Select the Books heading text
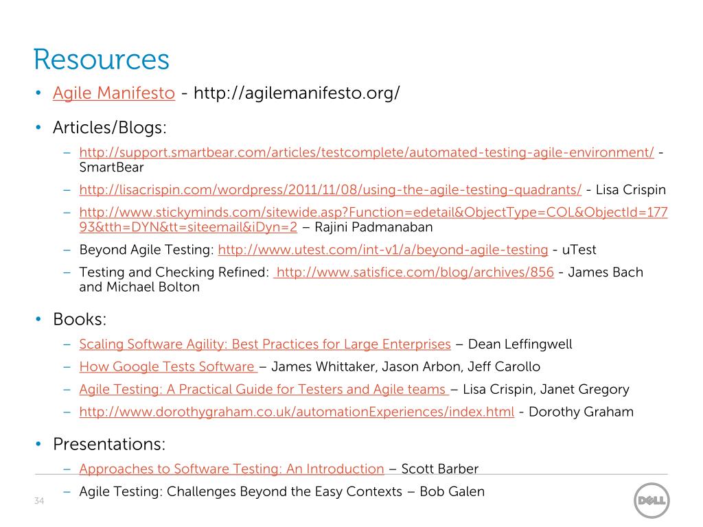 pos(80,320)
